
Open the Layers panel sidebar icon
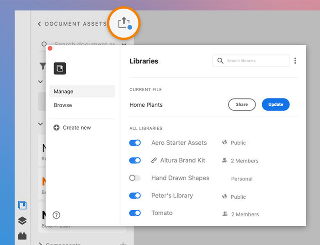click(22, 221)
